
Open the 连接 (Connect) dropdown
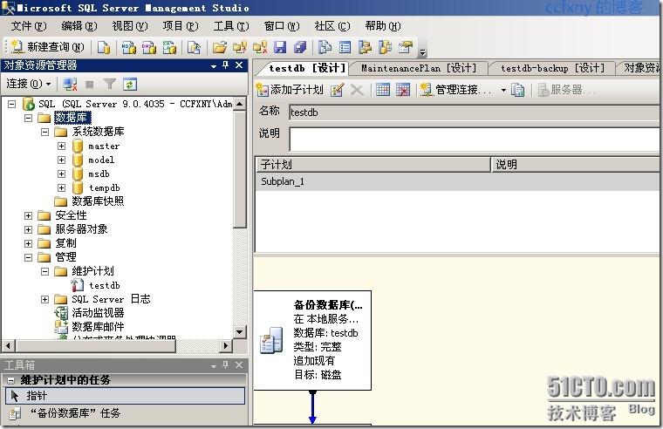[29, 84]
